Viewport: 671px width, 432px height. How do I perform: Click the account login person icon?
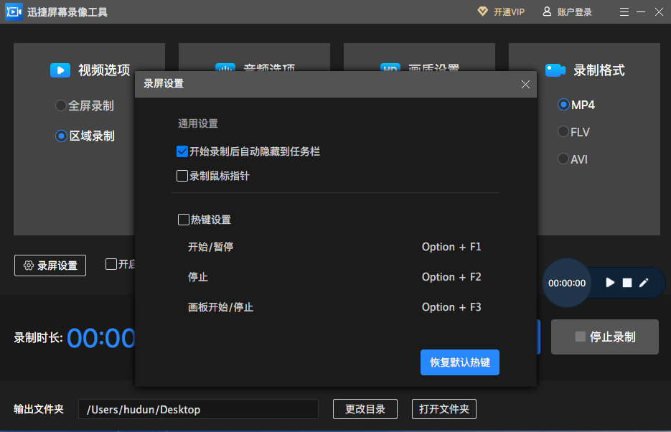(546, 11)
